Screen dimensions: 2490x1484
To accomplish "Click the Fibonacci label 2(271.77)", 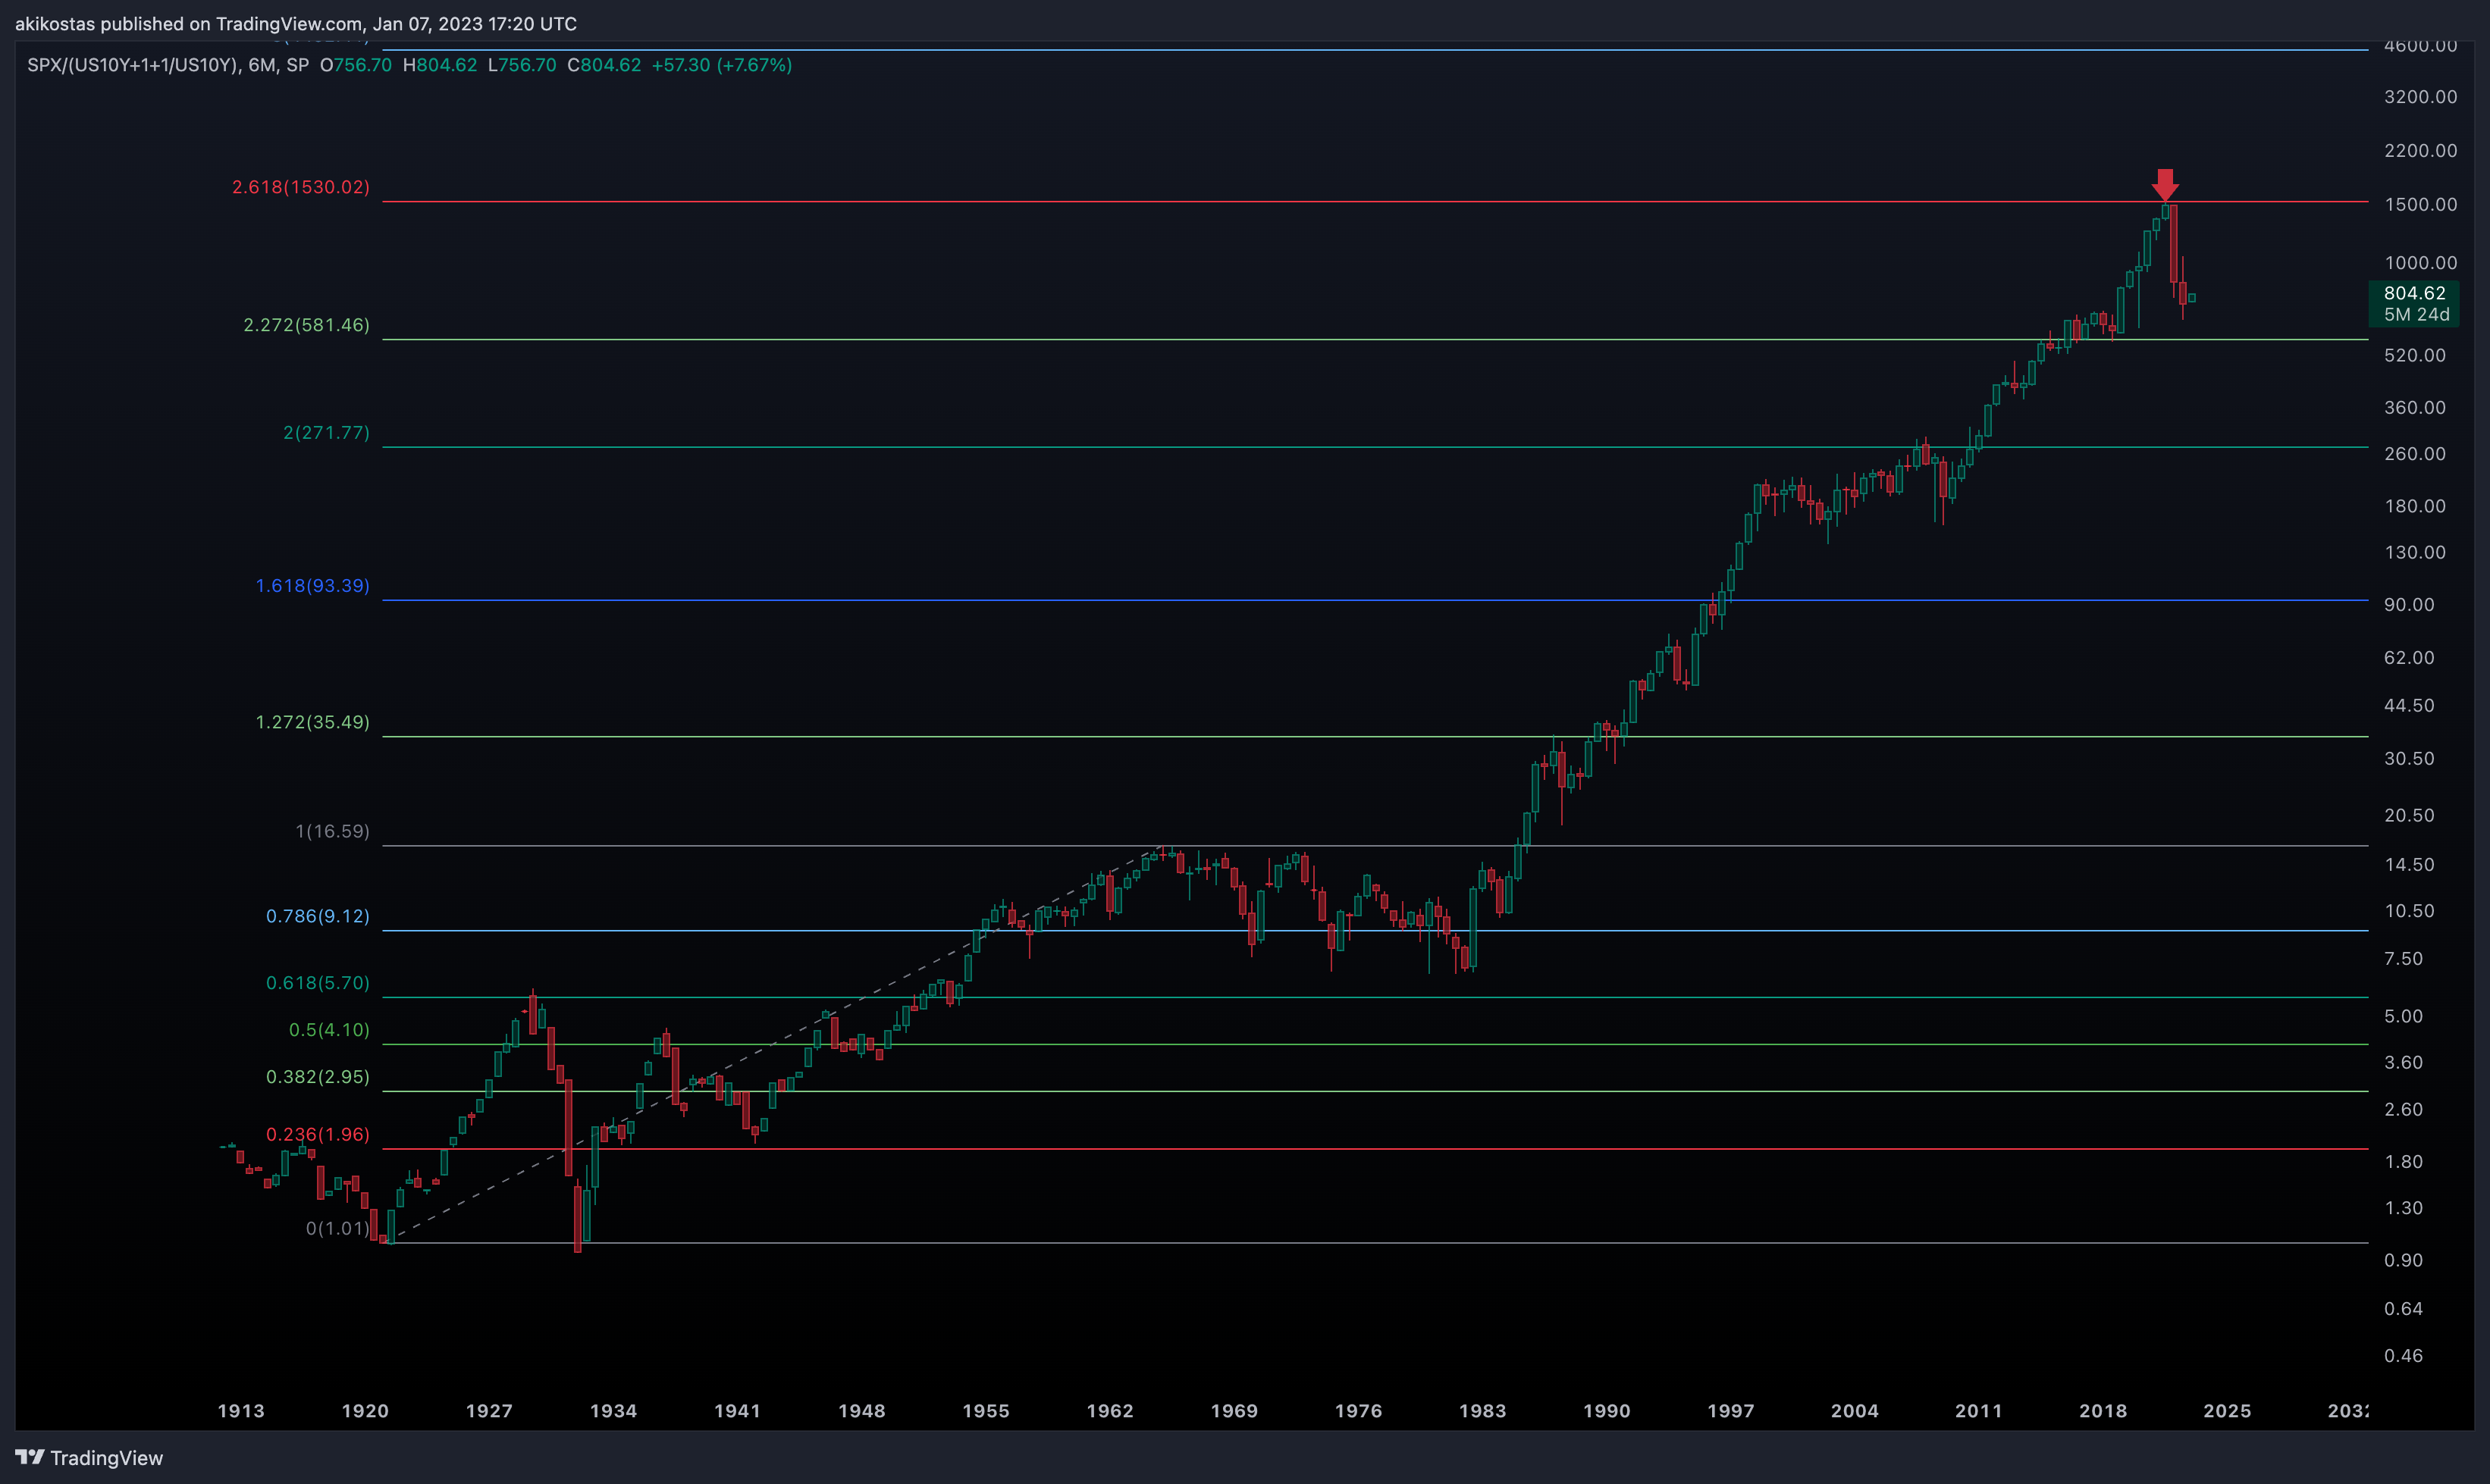I will click(326, 433).
